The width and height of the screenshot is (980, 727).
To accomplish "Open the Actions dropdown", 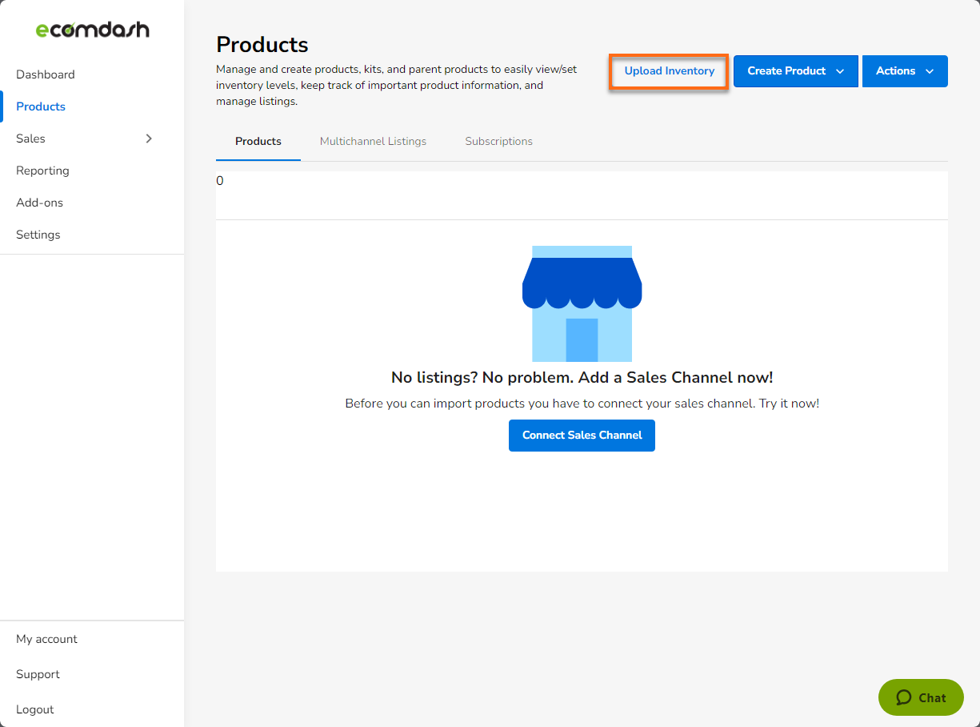I will pyautogui.click(x=905, y=70).
